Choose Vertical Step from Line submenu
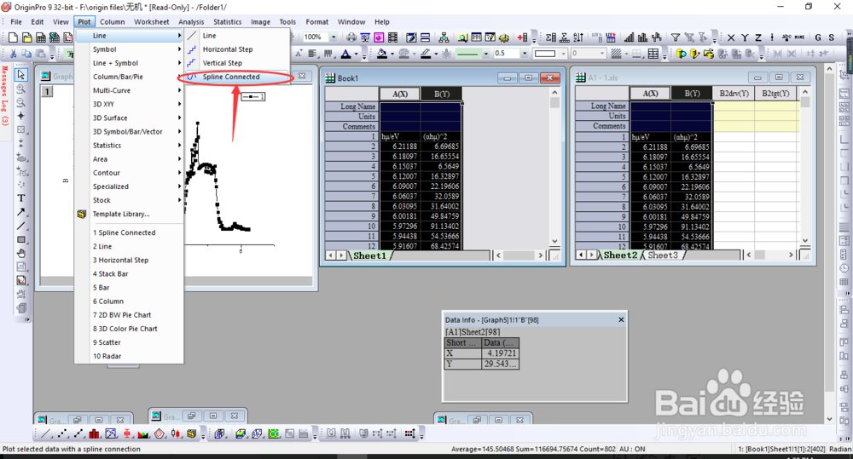 (236, 63)
